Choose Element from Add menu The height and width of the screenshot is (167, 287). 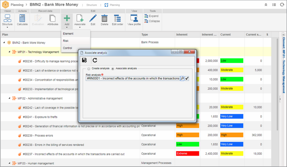pyautogui.click(x=76, y=34)
